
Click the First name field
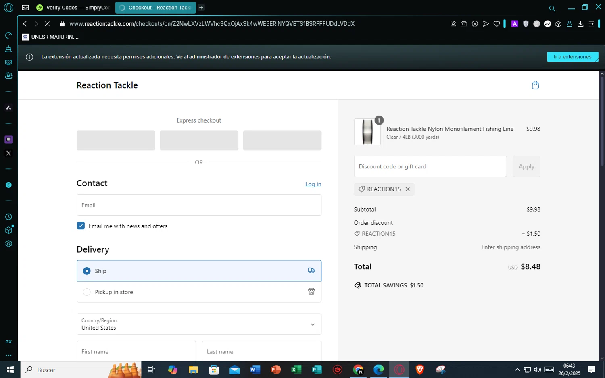(136, 351)
